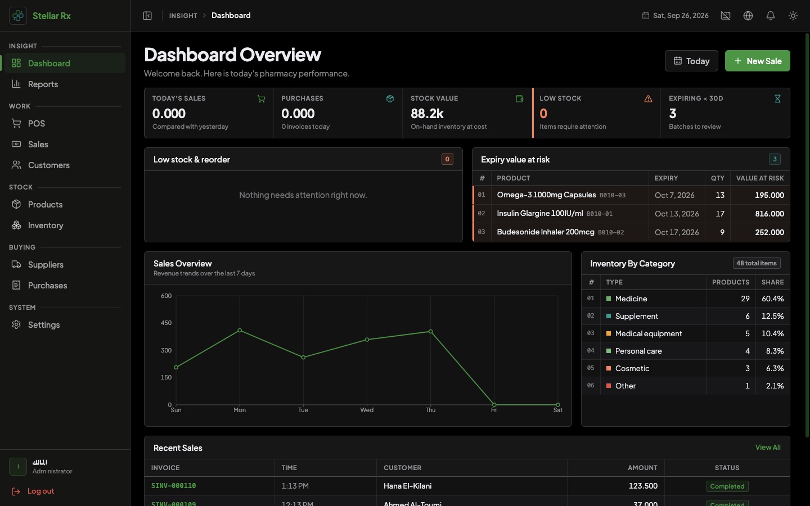This screenshot has width=810, height=506.
Task: Open Purchases in the sidebar
Action: coord(65,286)
